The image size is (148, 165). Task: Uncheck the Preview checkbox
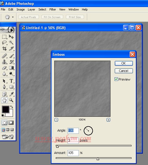coord(116,79)
